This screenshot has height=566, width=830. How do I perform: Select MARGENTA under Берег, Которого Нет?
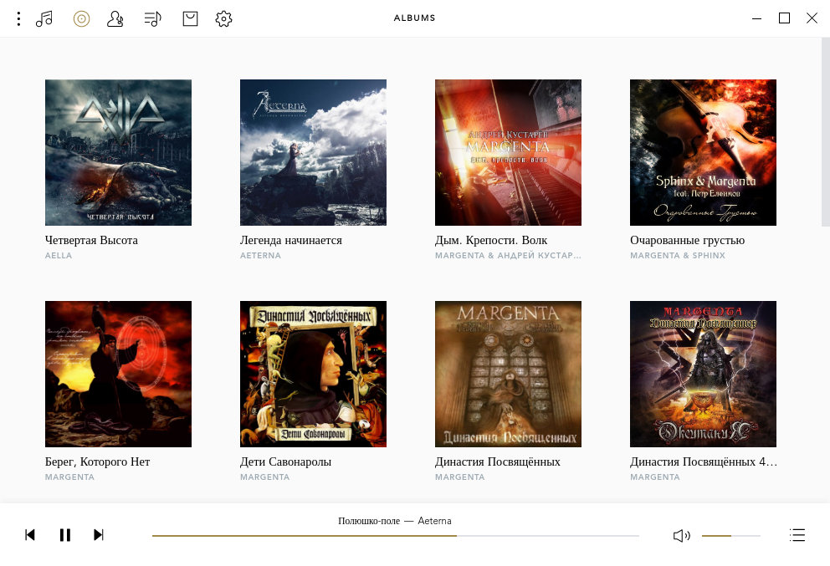tap(70, 477)
